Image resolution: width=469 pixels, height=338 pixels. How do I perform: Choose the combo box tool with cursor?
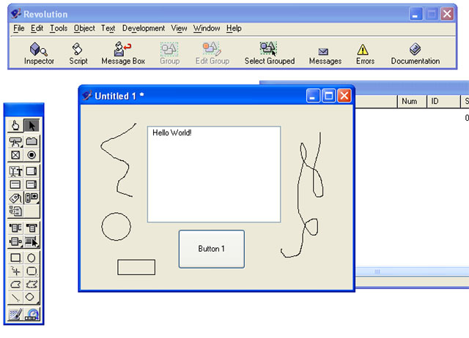tap(32, 241)
